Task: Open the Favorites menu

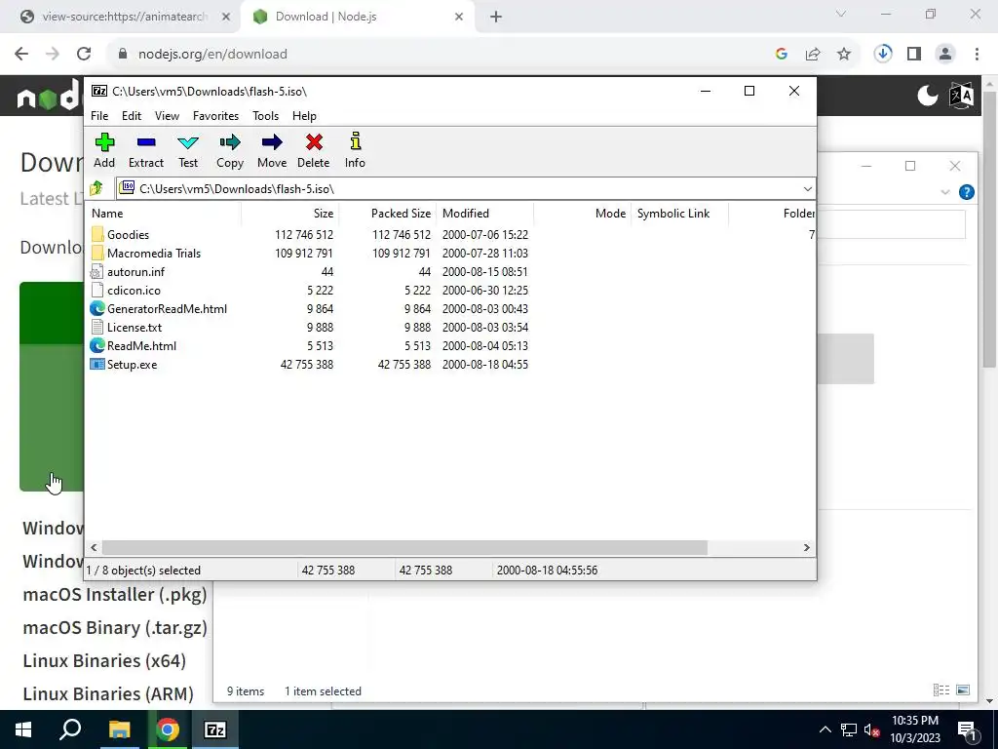Action: point(215,116)
